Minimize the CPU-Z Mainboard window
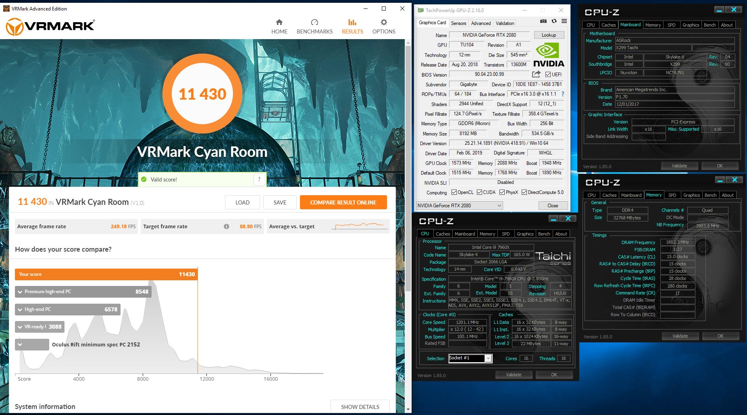The width and height of the screenshot is (747, 415). point(719,10)
